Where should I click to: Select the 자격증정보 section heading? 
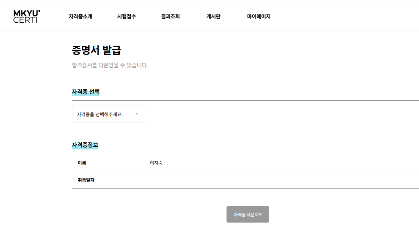pos(85,145)
